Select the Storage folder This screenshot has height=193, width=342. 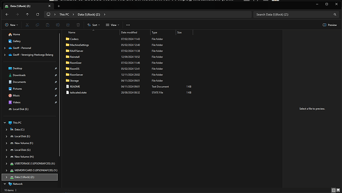pyautogui.click(x=74, y=81)
